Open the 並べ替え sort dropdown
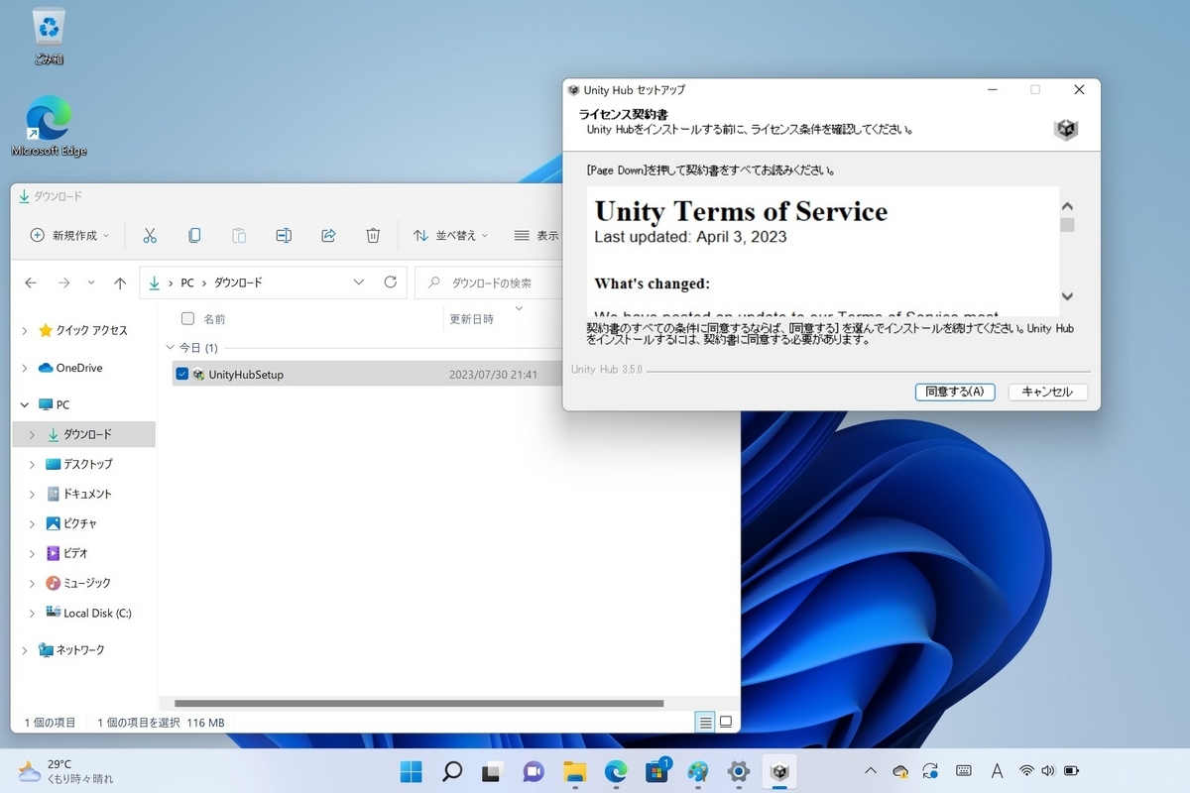The width and height of the screenshot is (1190, 793). 450,235
